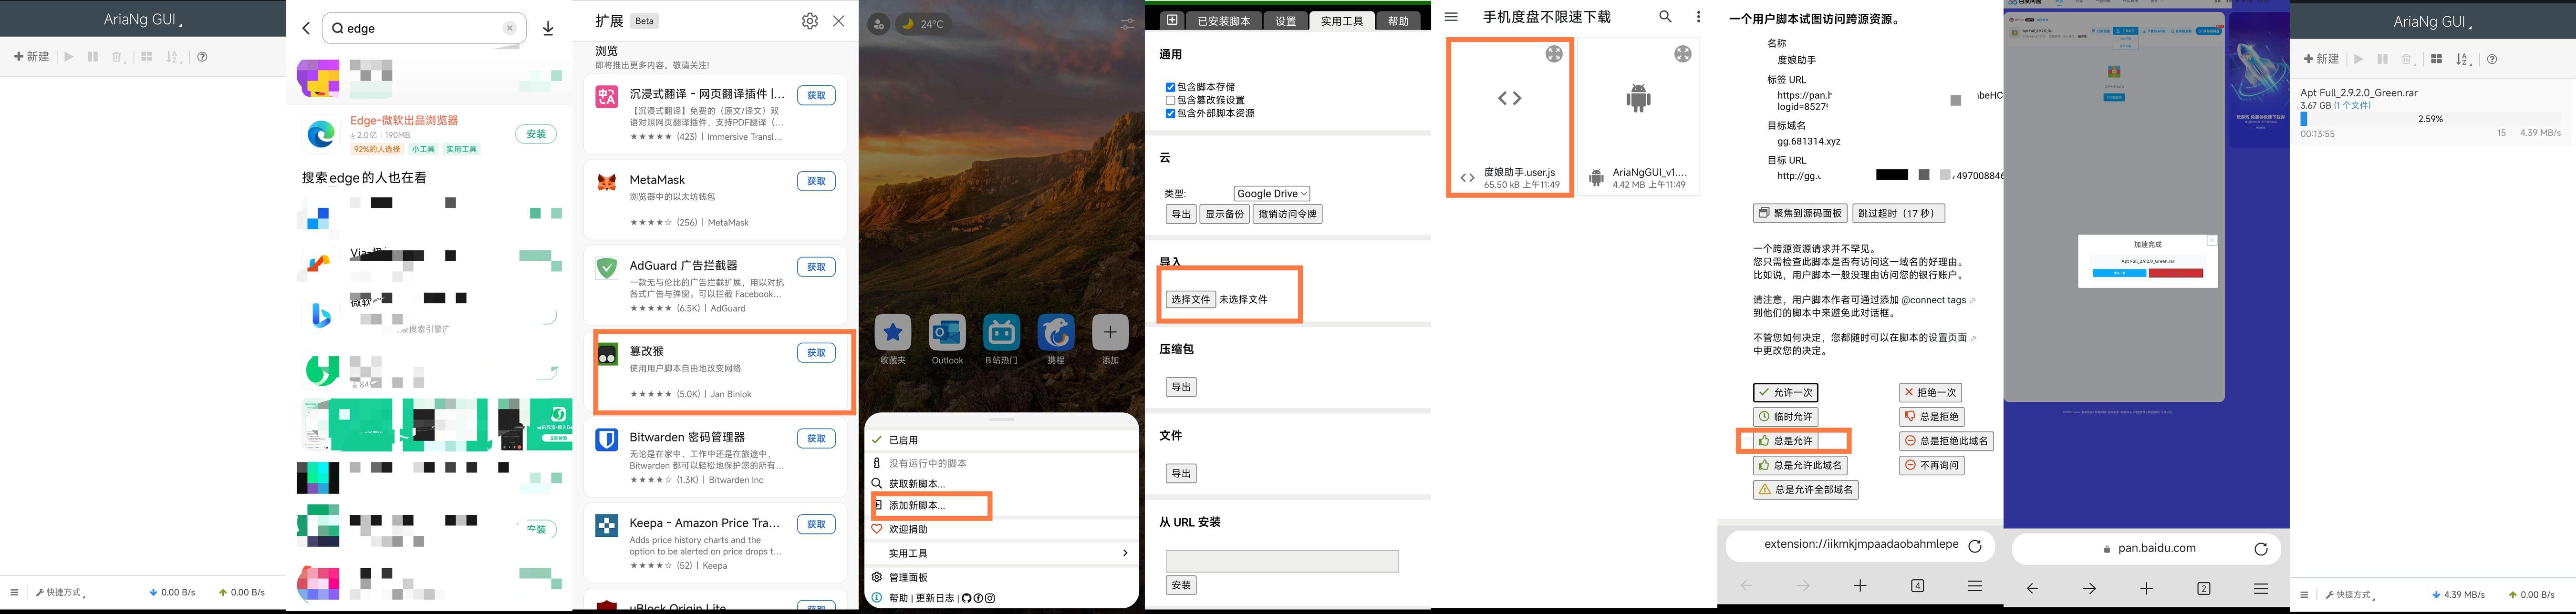Enable the 包含篡改猴设置 checkbox
This screenshot has height=614, width=2576.
point(1170,100)
